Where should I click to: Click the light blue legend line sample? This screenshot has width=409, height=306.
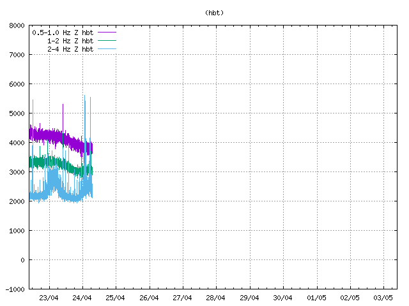click(107, 49)
